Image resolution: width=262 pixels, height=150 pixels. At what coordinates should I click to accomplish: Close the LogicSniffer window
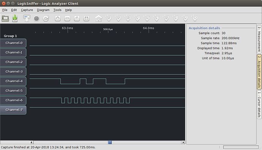pos(3,3)
